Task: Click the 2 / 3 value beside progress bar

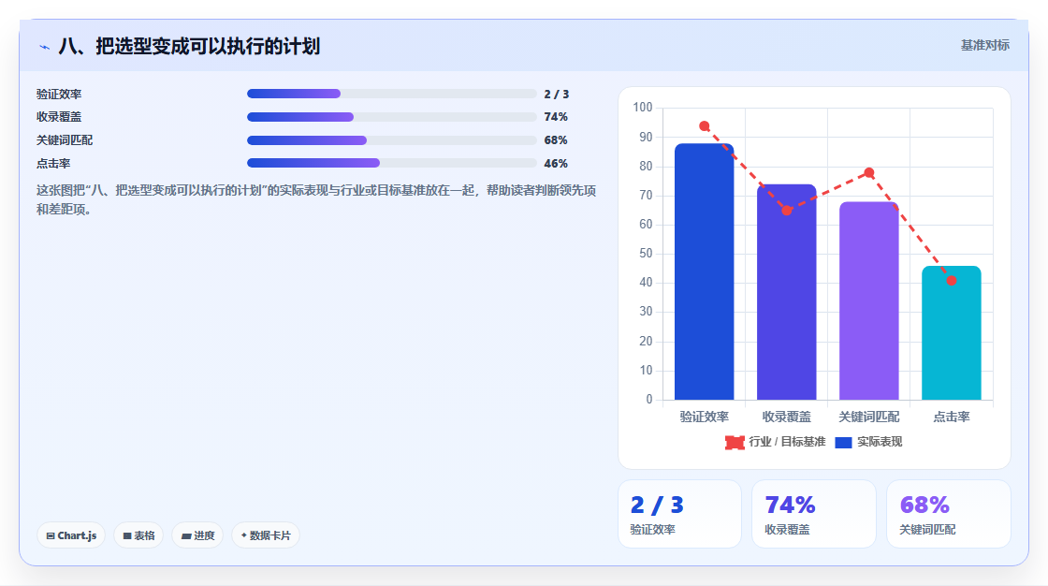Action: (556, 95)
